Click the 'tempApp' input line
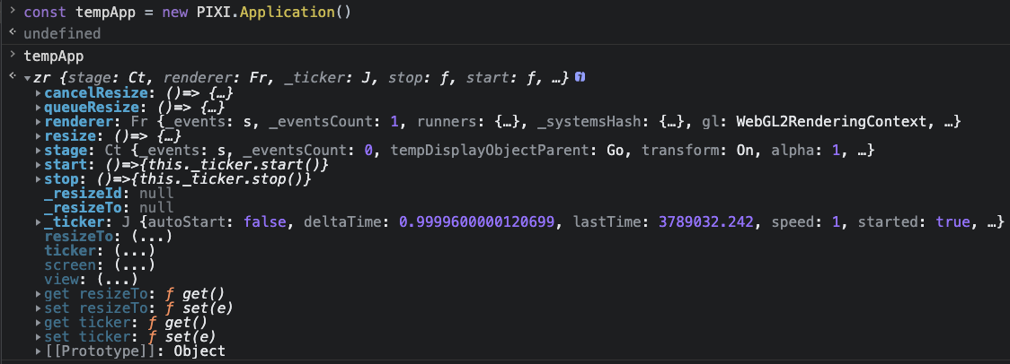The height and width of the screenshot is (364, 1010). pos(53,56)
